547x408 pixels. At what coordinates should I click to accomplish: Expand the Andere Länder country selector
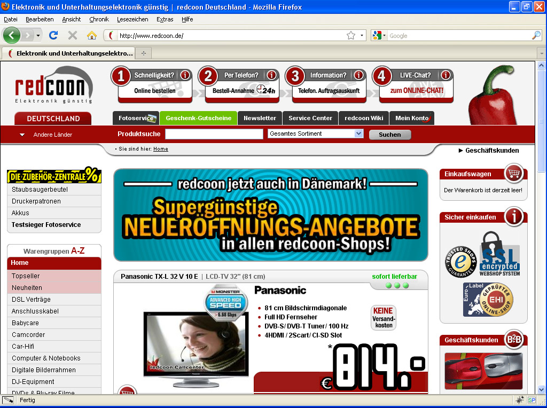[22, 135]
